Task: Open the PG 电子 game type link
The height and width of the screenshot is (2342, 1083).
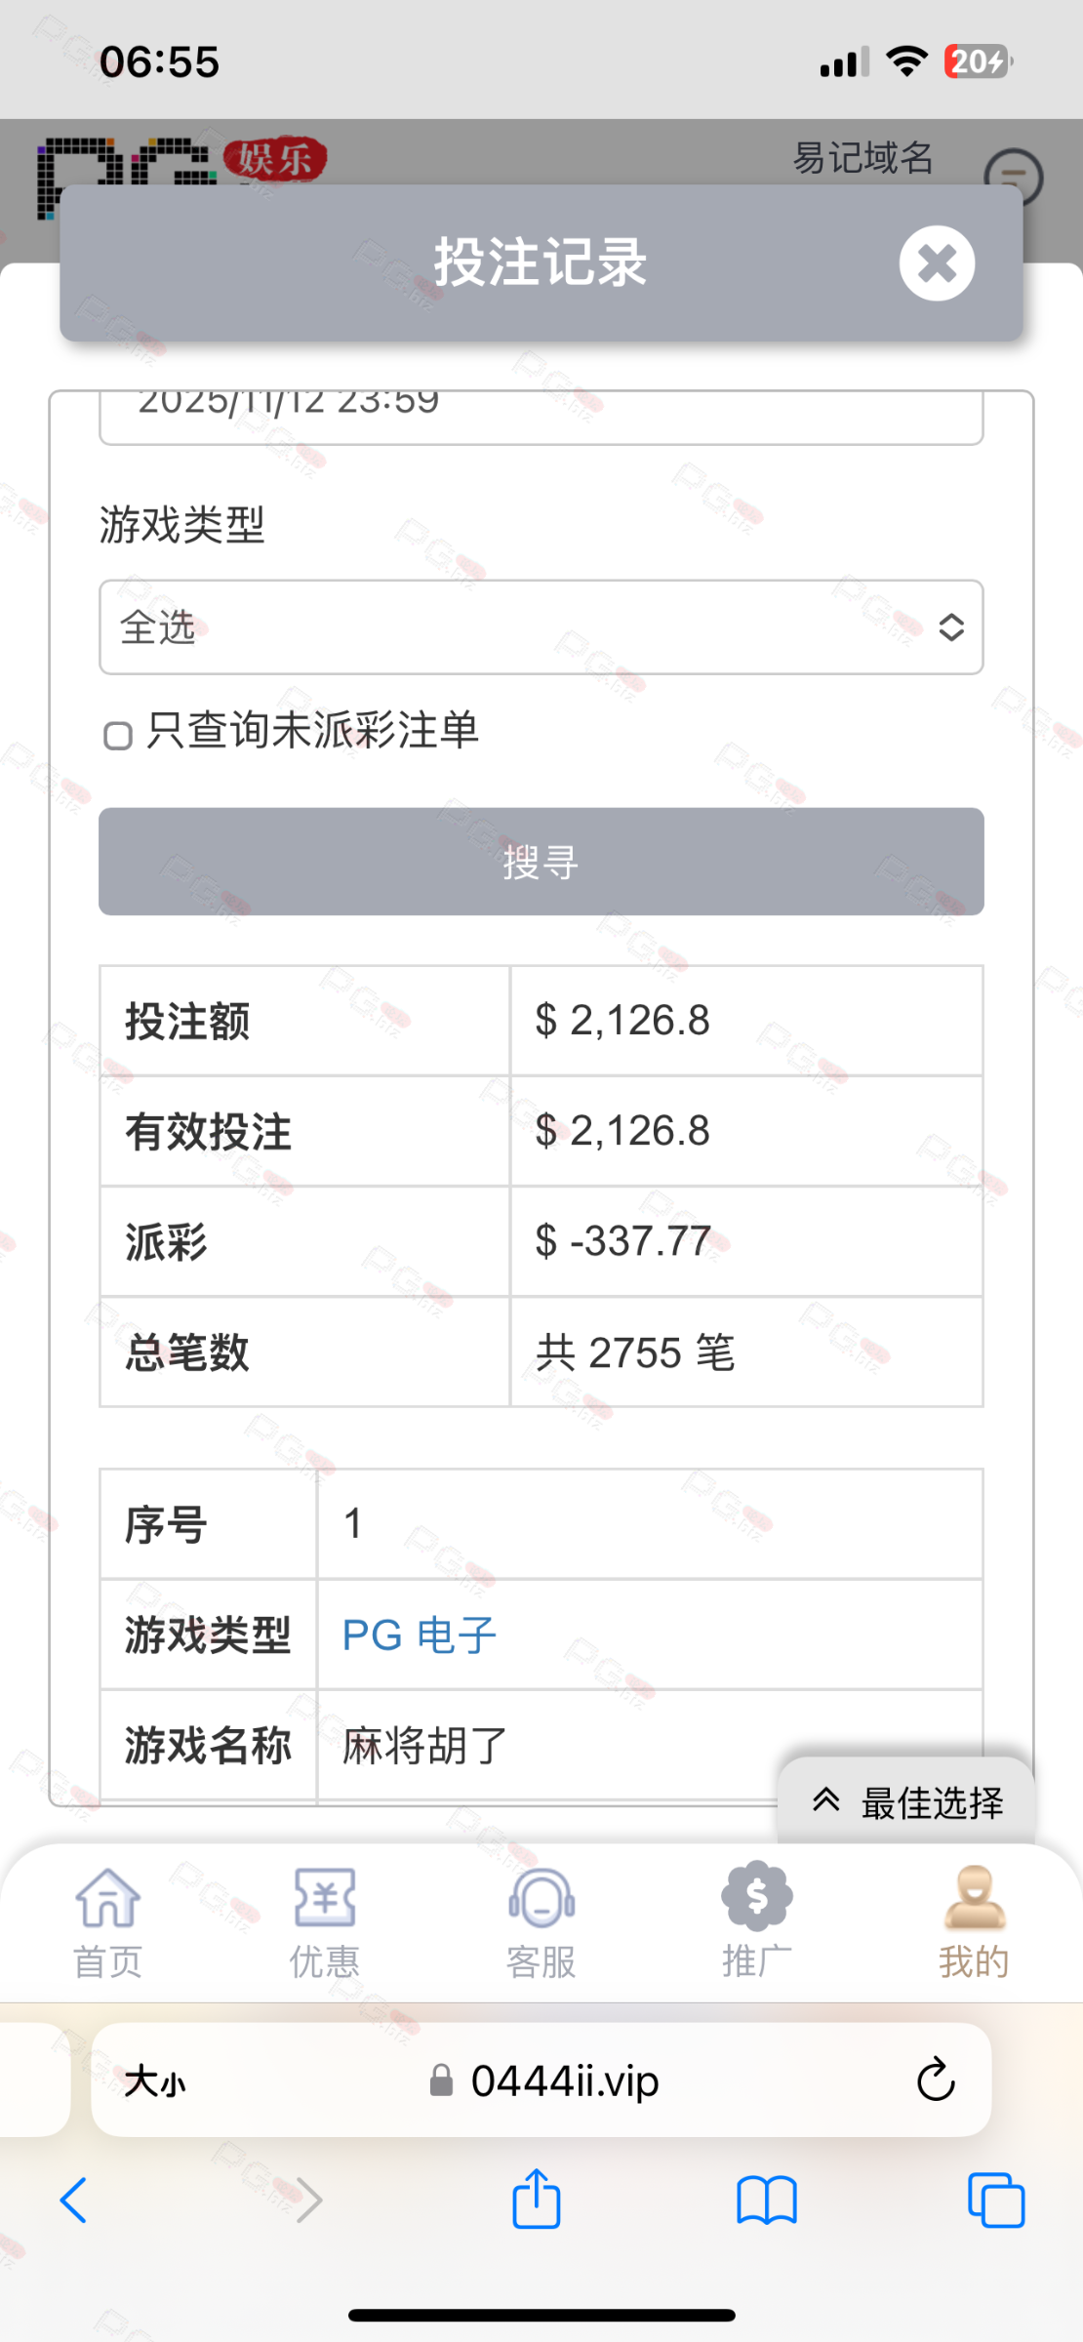Action: [420, 1635]
